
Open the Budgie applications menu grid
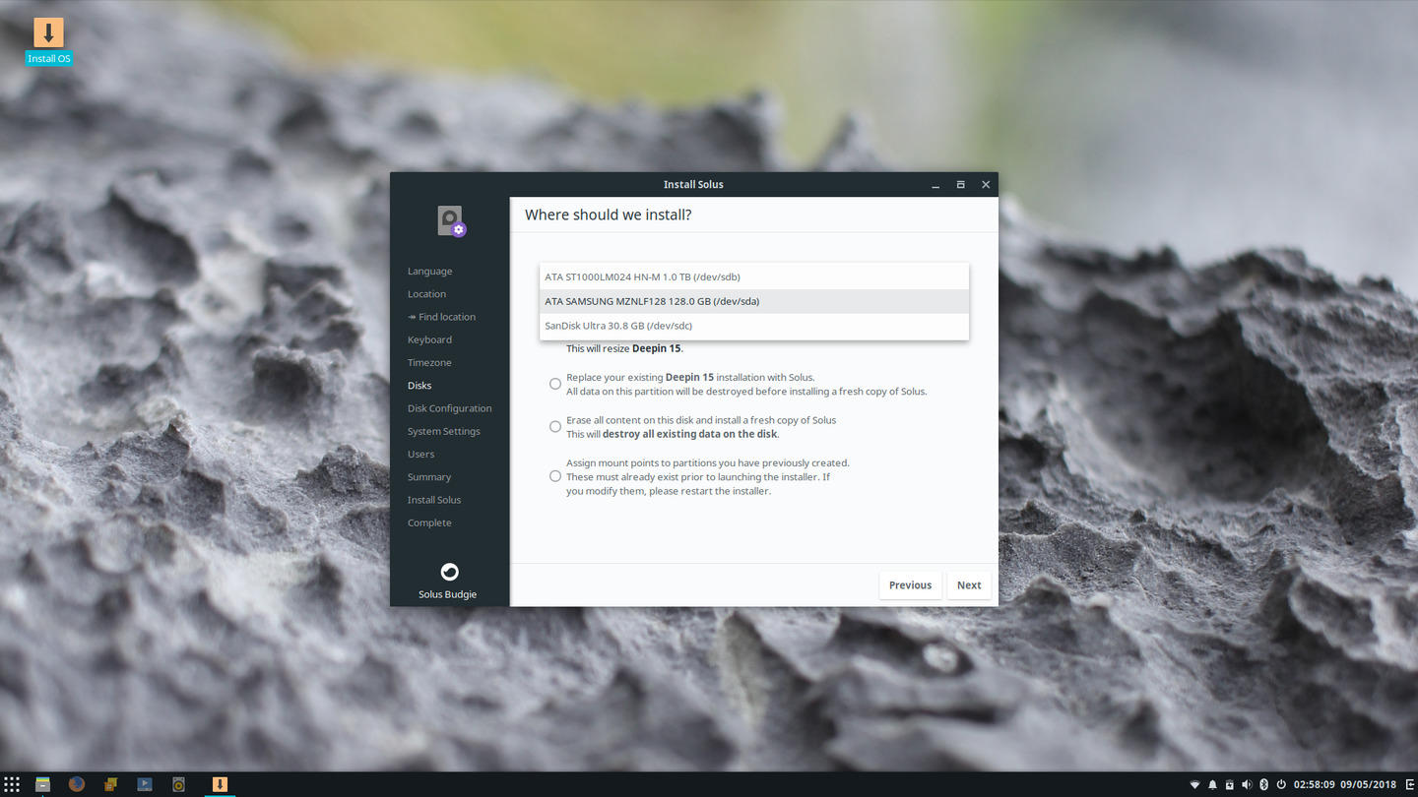coord(12,784)
